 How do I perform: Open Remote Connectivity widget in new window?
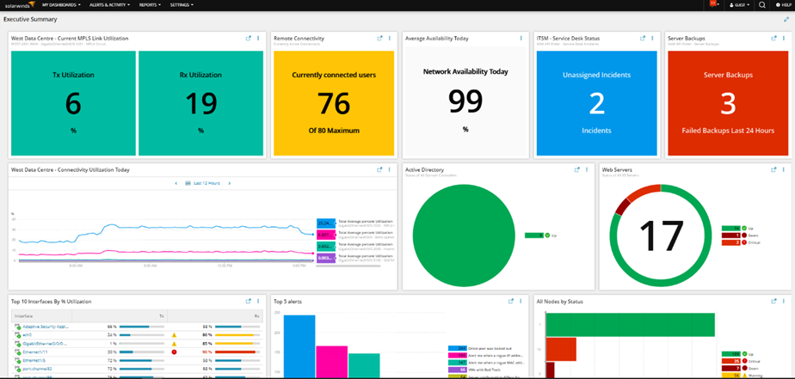(x=379, y=39)
